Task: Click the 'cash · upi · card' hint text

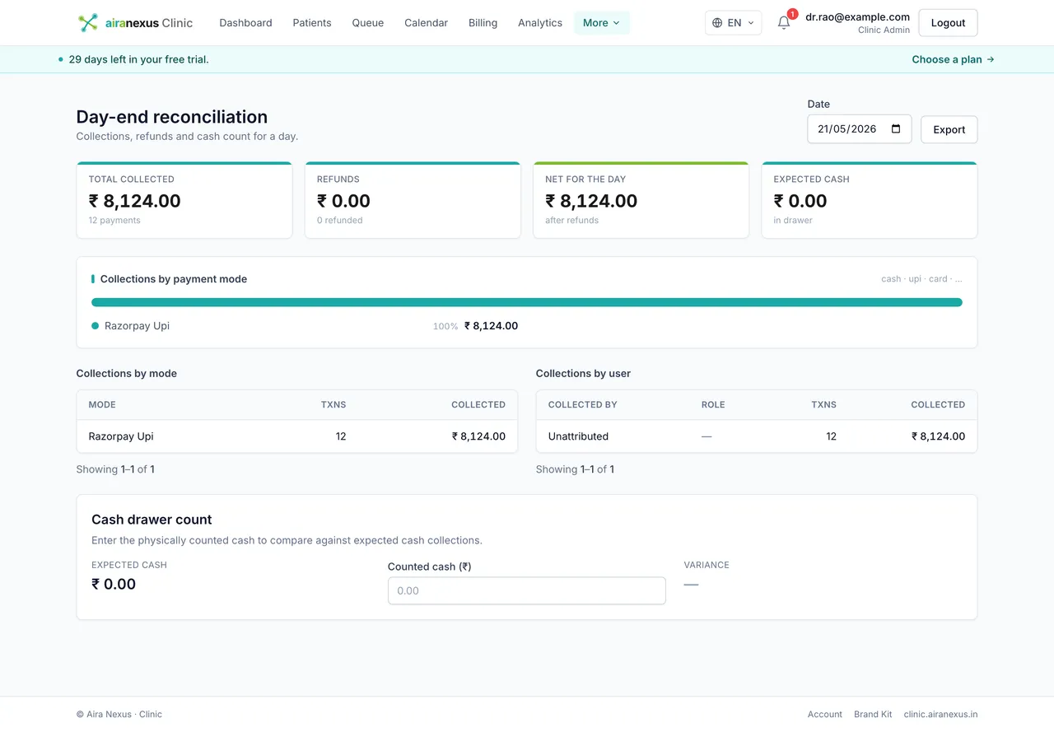Action: tap(921, 279)
